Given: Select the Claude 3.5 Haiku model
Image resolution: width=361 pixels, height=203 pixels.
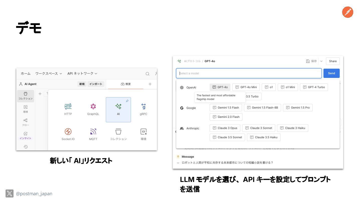Looking at the screenshot, I should click(264, 137).
